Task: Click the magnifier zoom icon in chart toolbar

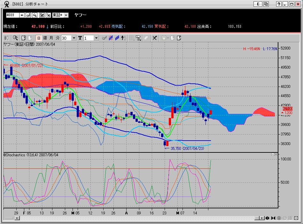Action: click(x=15, y=38)
